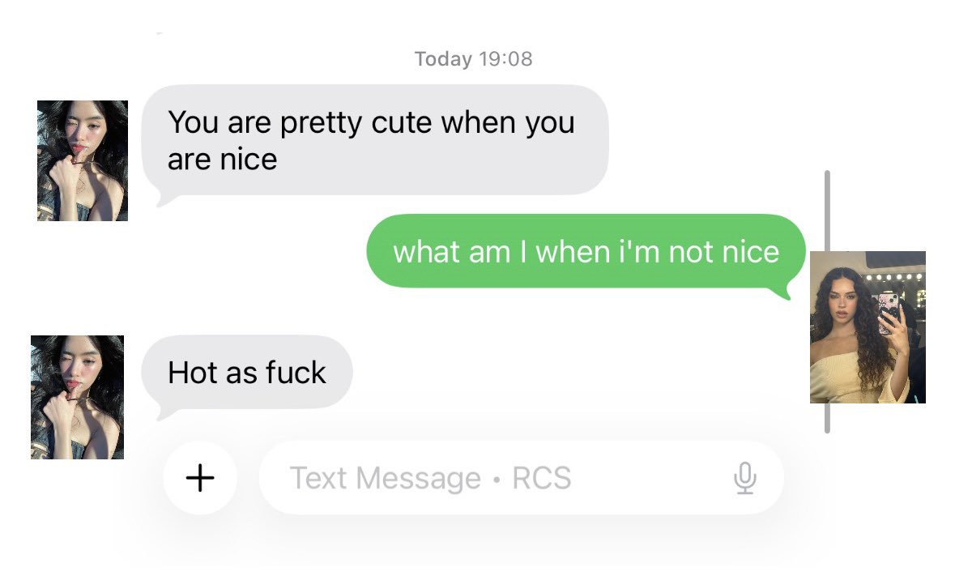Click the conversation scrollbar on the right
The image size is (955, 576).
point(827,301)
